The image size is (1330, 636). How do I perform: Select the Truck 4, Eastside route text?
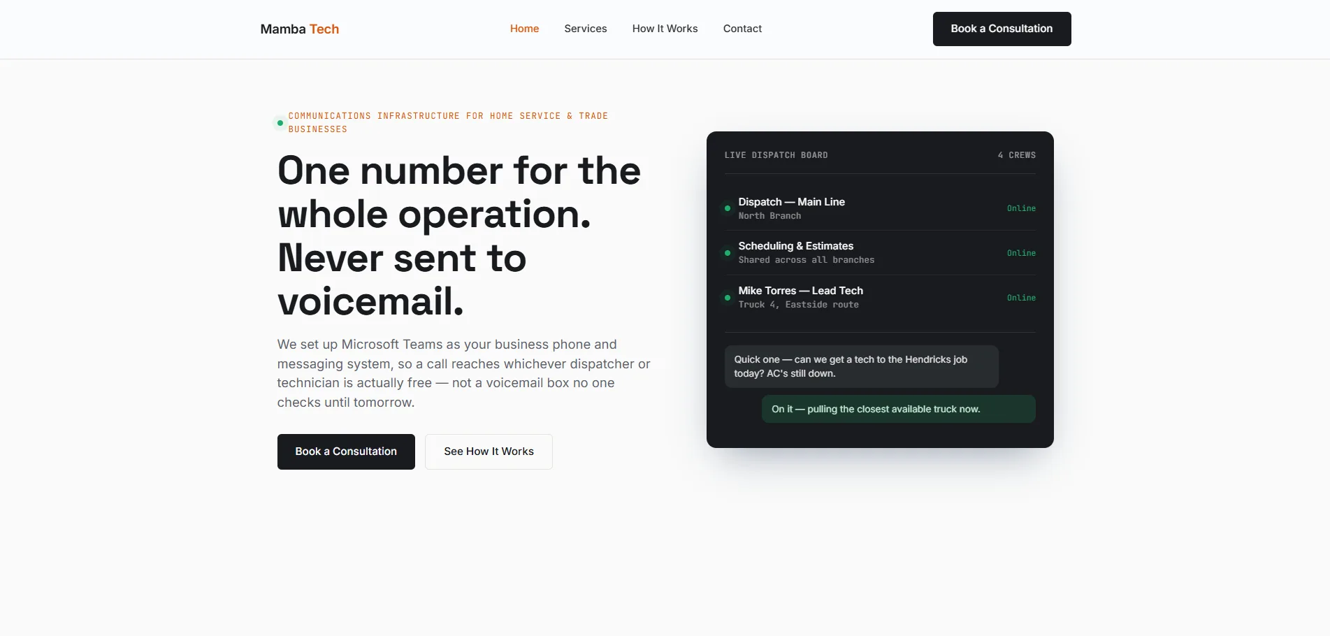point(798,305)
